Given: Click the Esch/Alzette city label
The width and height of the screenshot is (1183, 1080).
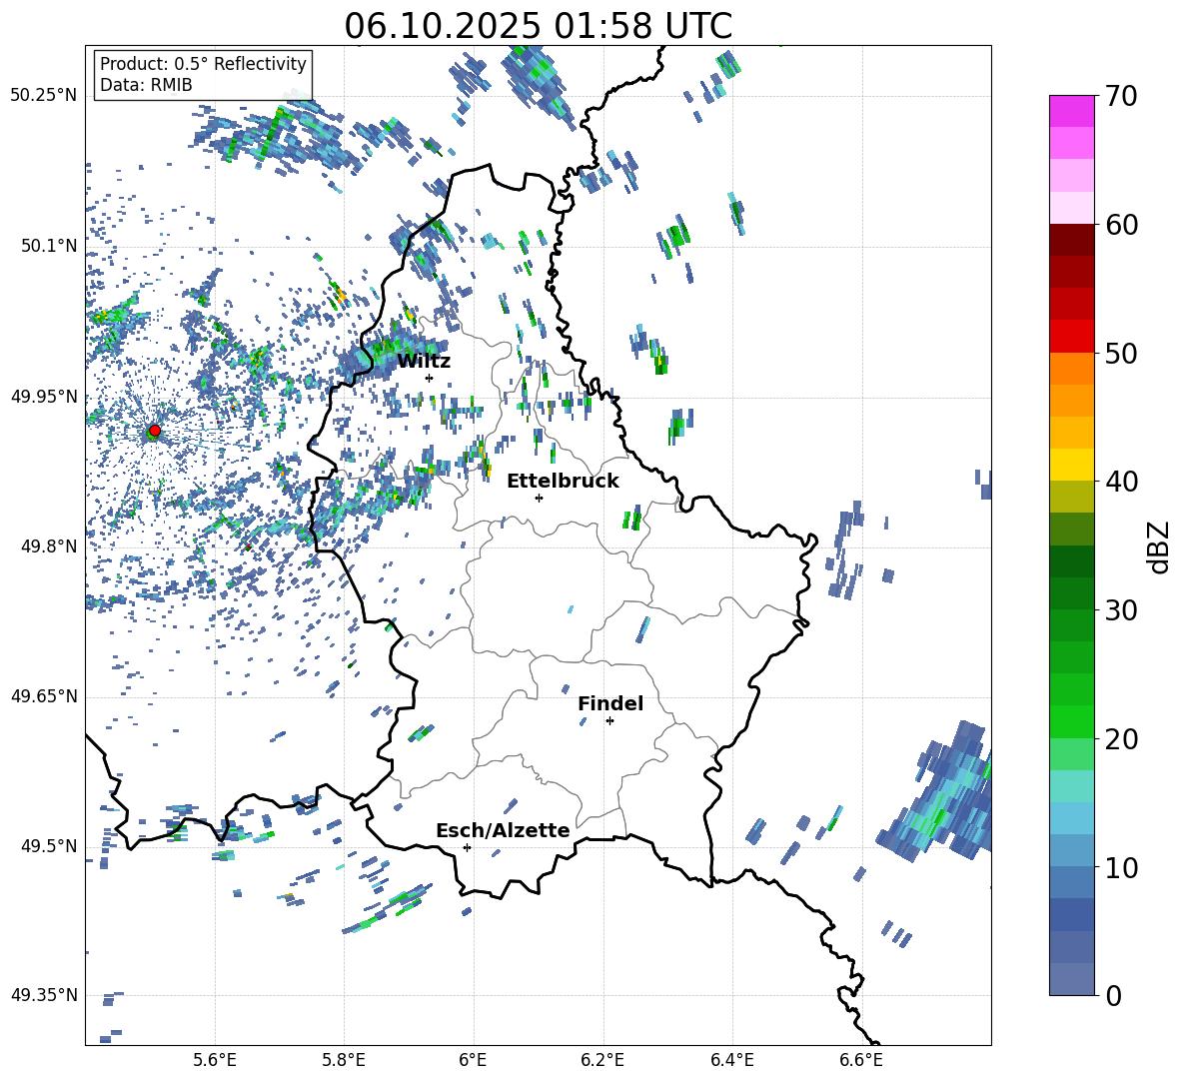Looking at the screenshot, I should pos(503,831).
